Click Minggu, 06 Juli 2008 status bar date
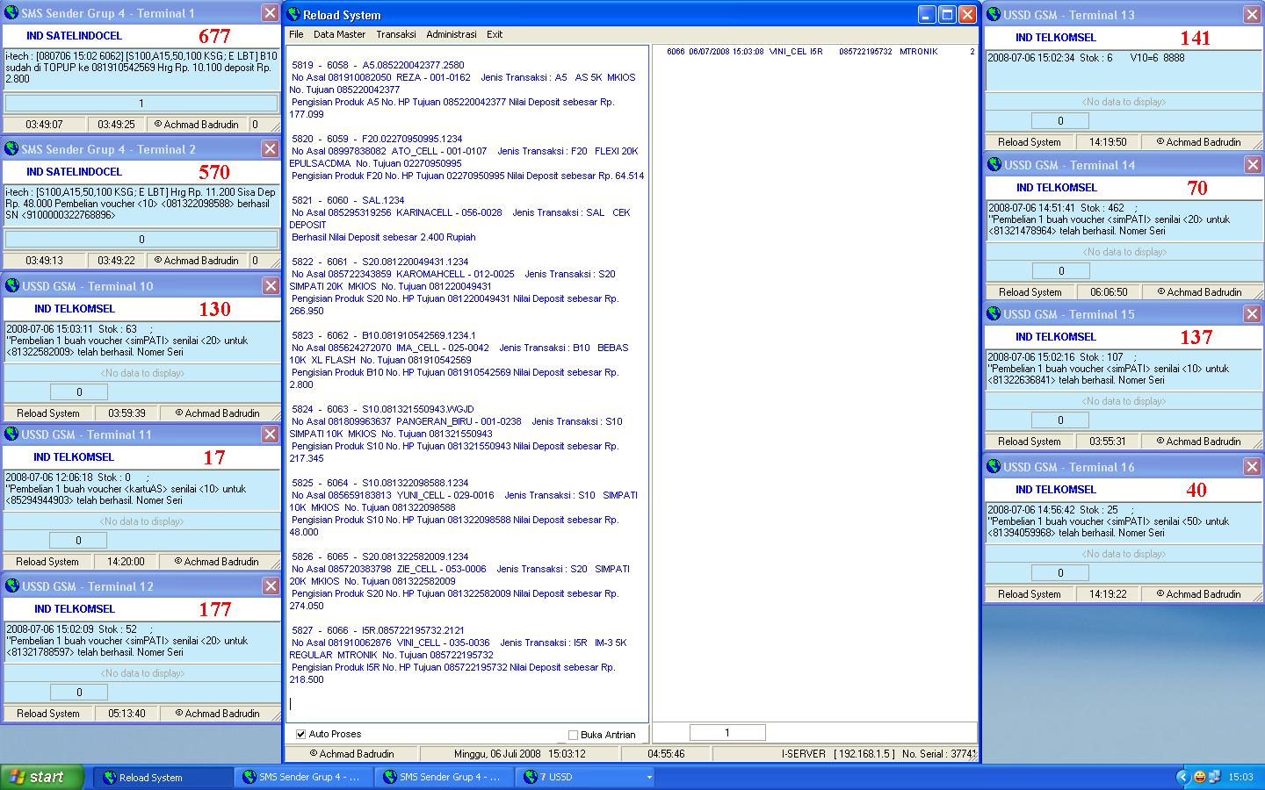 pyautogui.click(x=520, y=754)
